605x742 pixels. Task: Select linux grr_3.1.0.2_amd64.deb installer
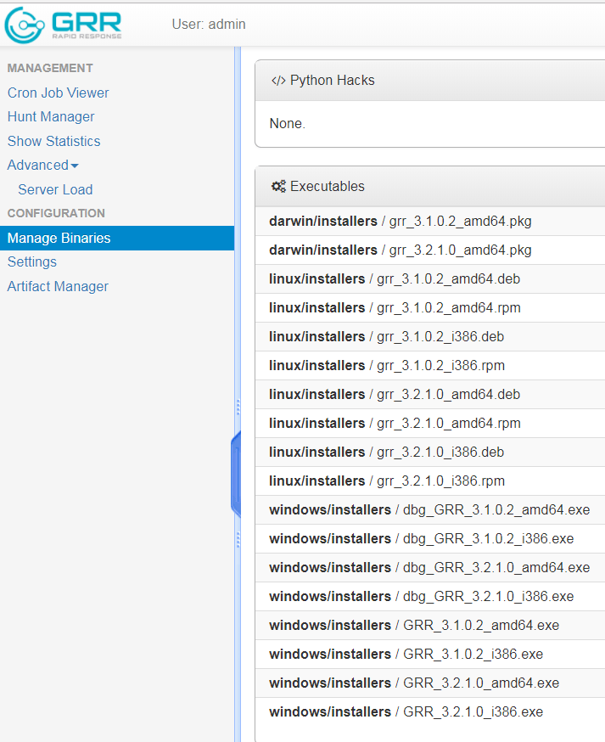coord(429,279)
